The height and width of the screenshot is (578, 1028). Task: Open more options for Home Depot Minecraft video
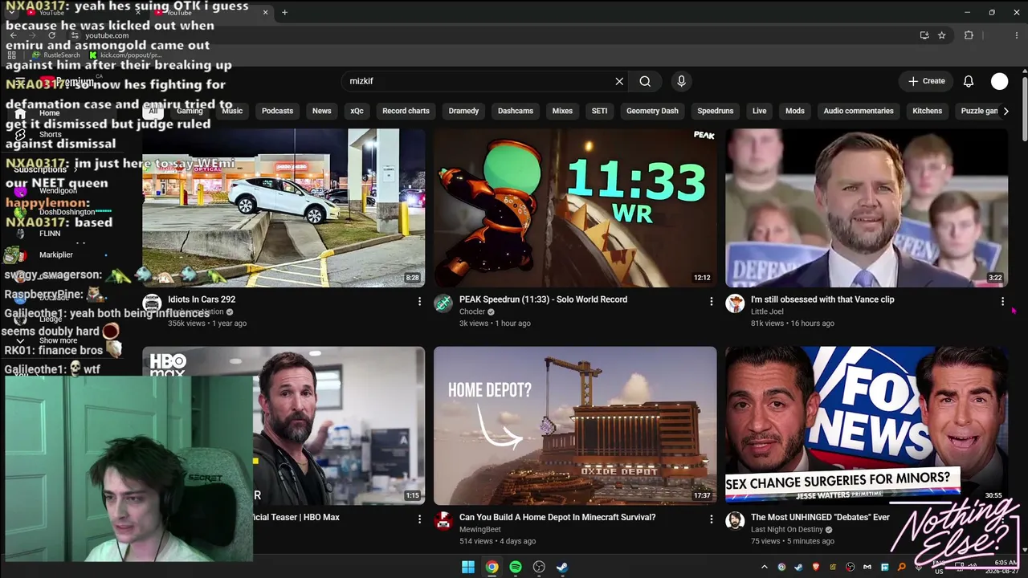tap(711, 519)
